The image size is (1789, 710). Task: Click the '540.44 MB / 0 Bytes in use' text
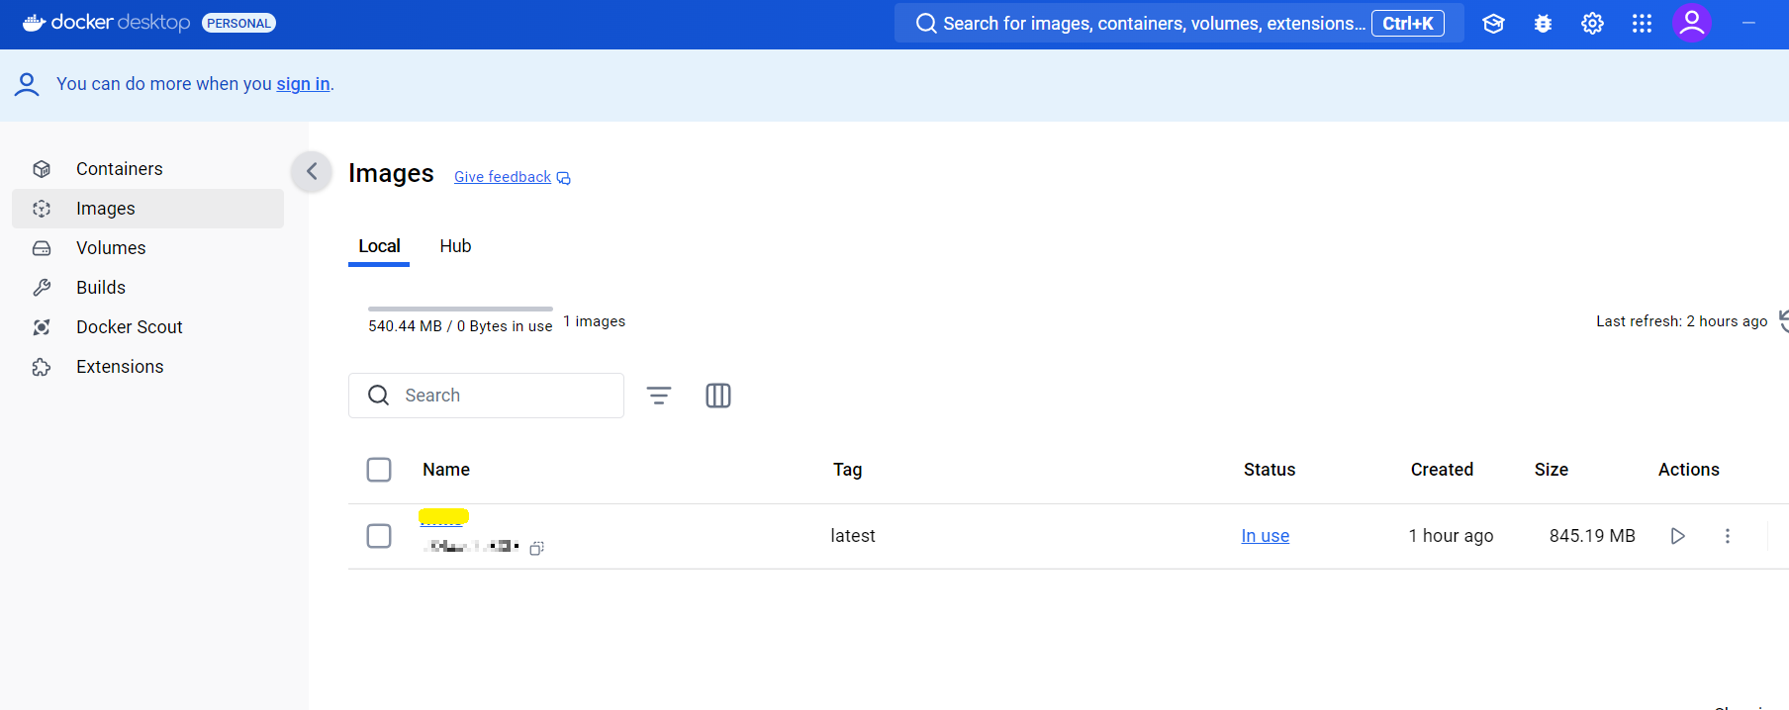[x=460, y=326]
